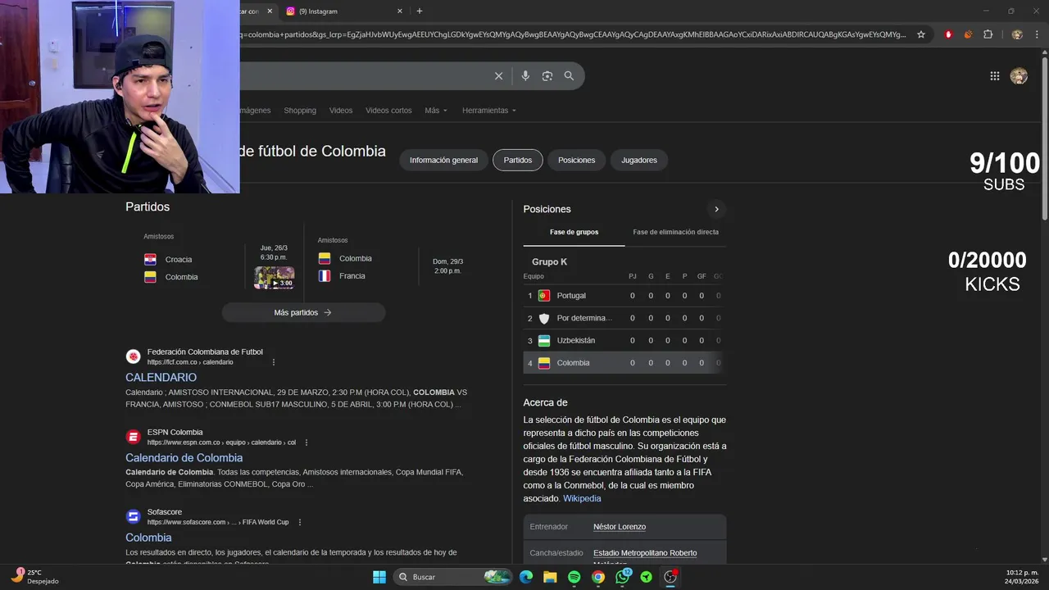This screenshot has height=590, width=1049.
Task: Launch Microsoft Edge from the taskbar
Action: 526,577
